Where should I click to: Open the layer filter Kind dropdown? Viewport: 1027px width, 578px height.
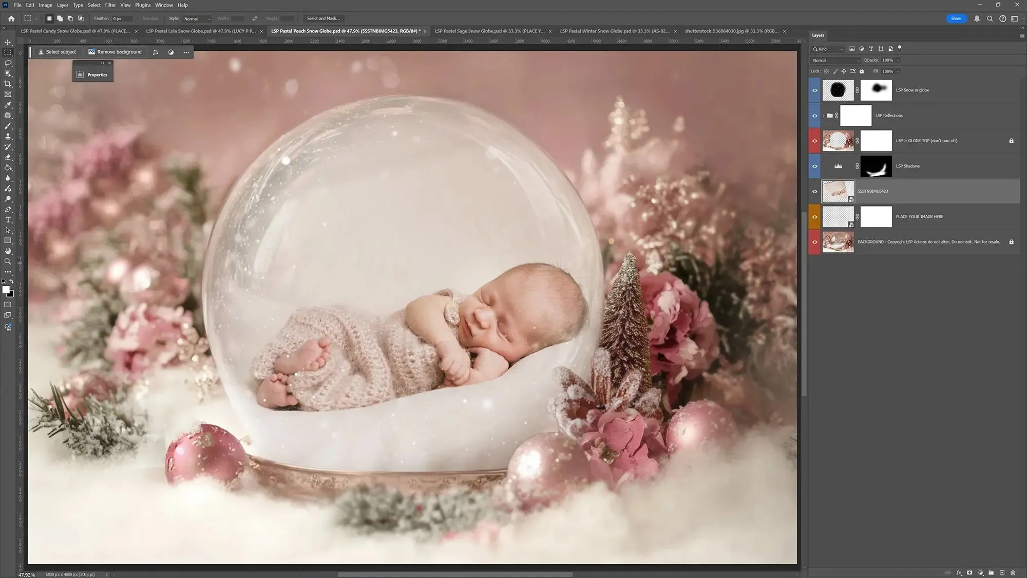[x=828, y=49]
